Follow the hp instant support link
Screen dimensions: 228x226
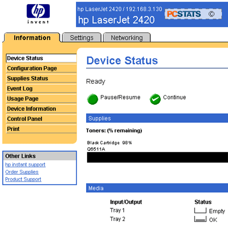coord(25,165)
